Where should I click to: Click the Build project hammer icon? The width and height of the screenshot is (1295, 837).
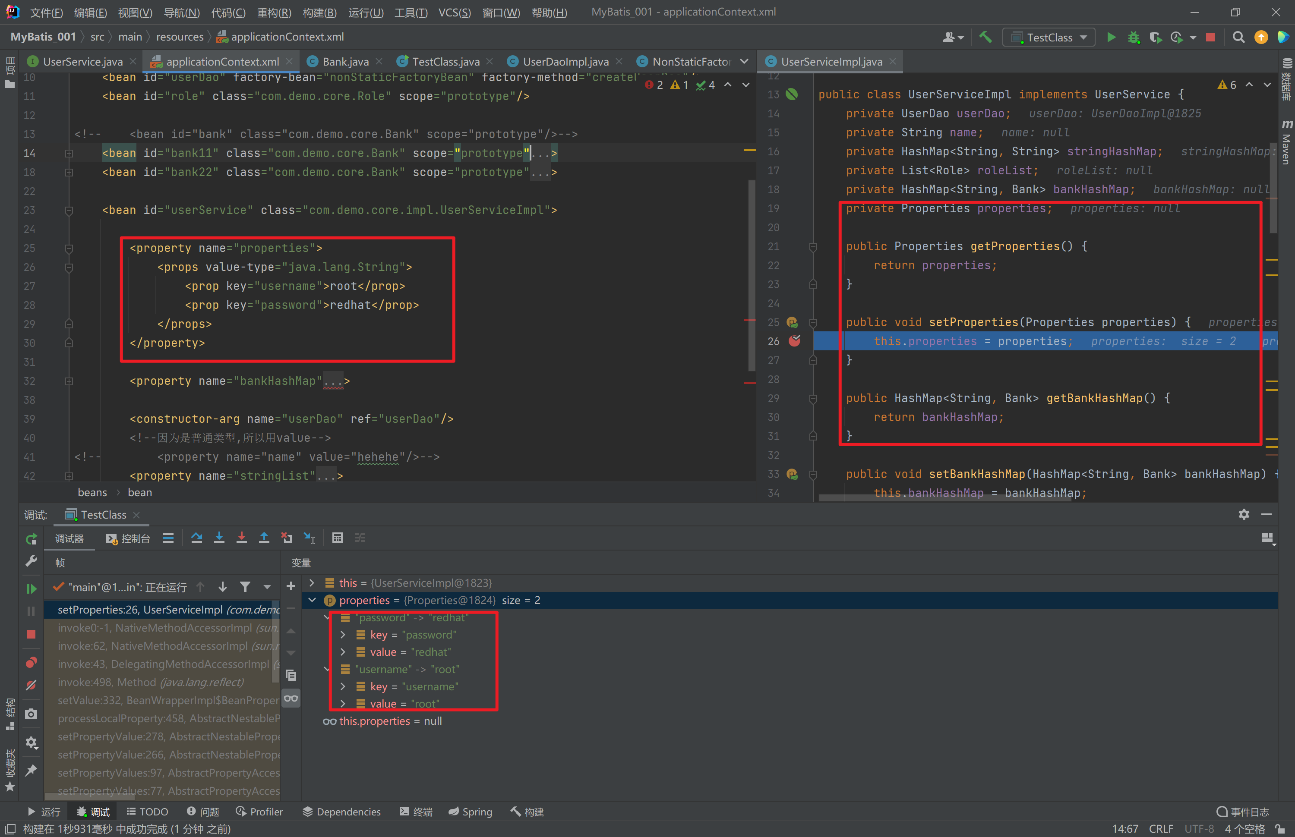985,37
